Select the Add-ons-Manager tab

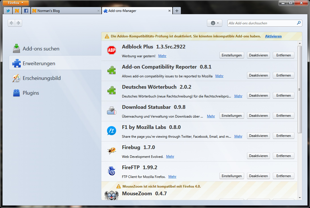coord(137,11)
